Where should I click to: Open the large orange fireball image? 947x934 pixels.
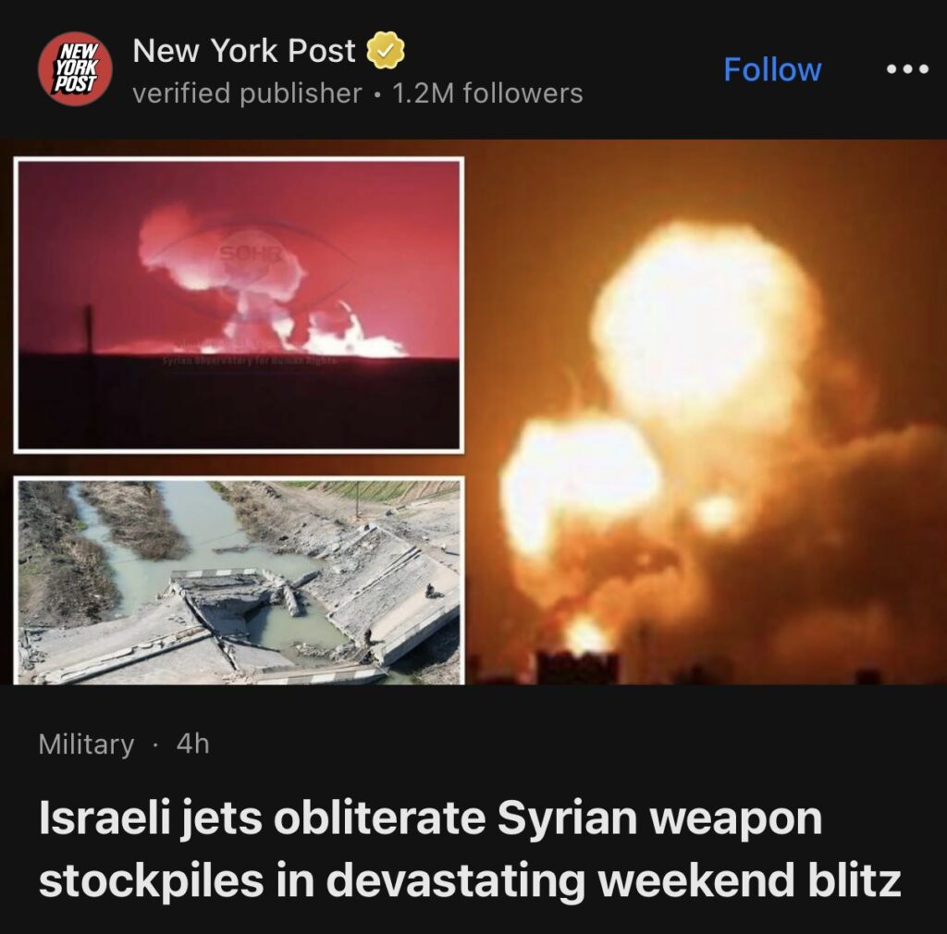[707, 412]
